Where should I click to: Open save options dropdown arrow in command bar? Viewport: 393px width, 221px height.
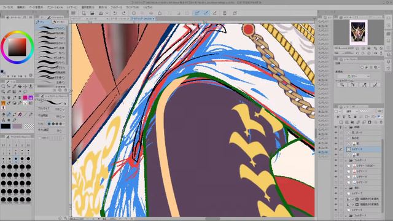pyautogui.click(x=107, y=13)
